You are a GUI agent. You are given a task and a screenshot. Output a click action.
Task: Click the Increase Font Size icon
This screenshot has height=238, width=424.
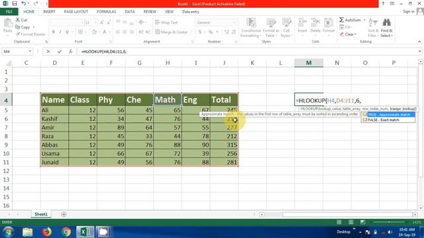pos(102,22)
